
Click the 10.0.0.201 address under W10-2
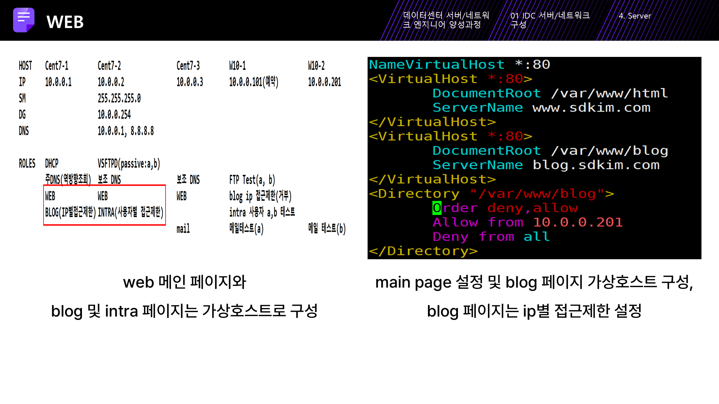click(x=324, y=82)
